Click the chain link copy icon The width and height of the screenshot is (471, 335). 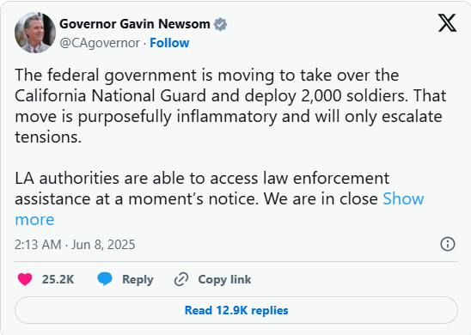[x=181, y=279]
